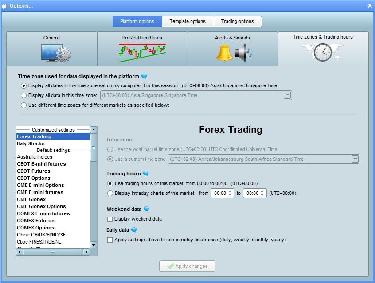Click the market list horizontal scrollbar thumb
375x283 pixels.
click(x=53, y=252)
